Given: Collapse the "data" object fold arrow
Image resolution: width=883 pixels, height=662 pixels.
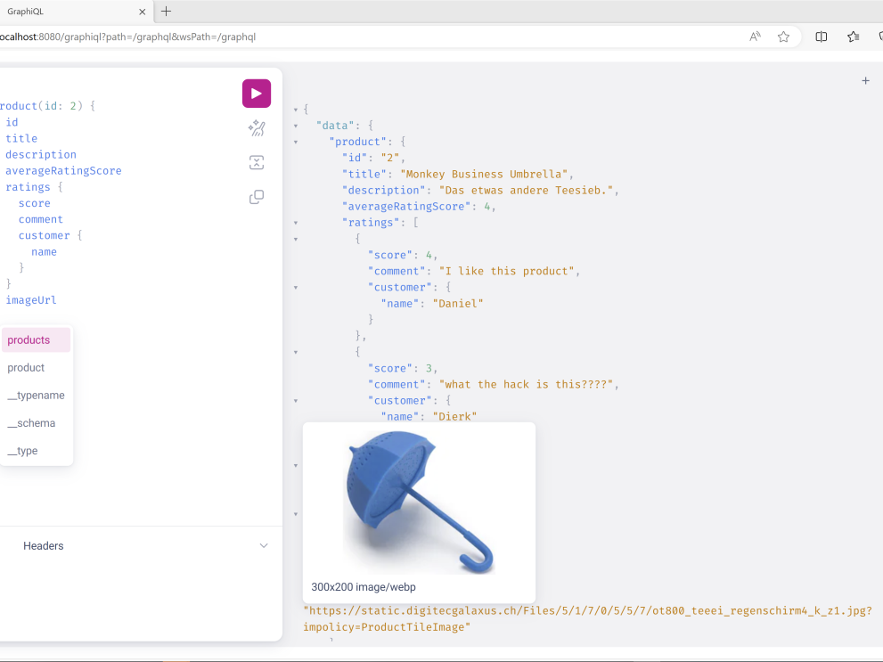Looking at the screenshot, I should pos(296,126).
